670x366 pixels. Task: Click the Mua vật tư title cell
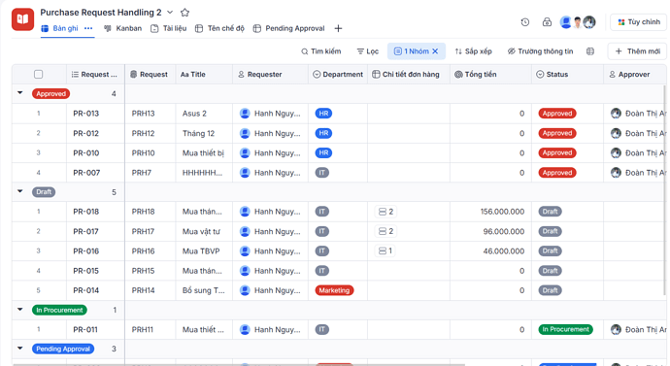pos(204,231)
